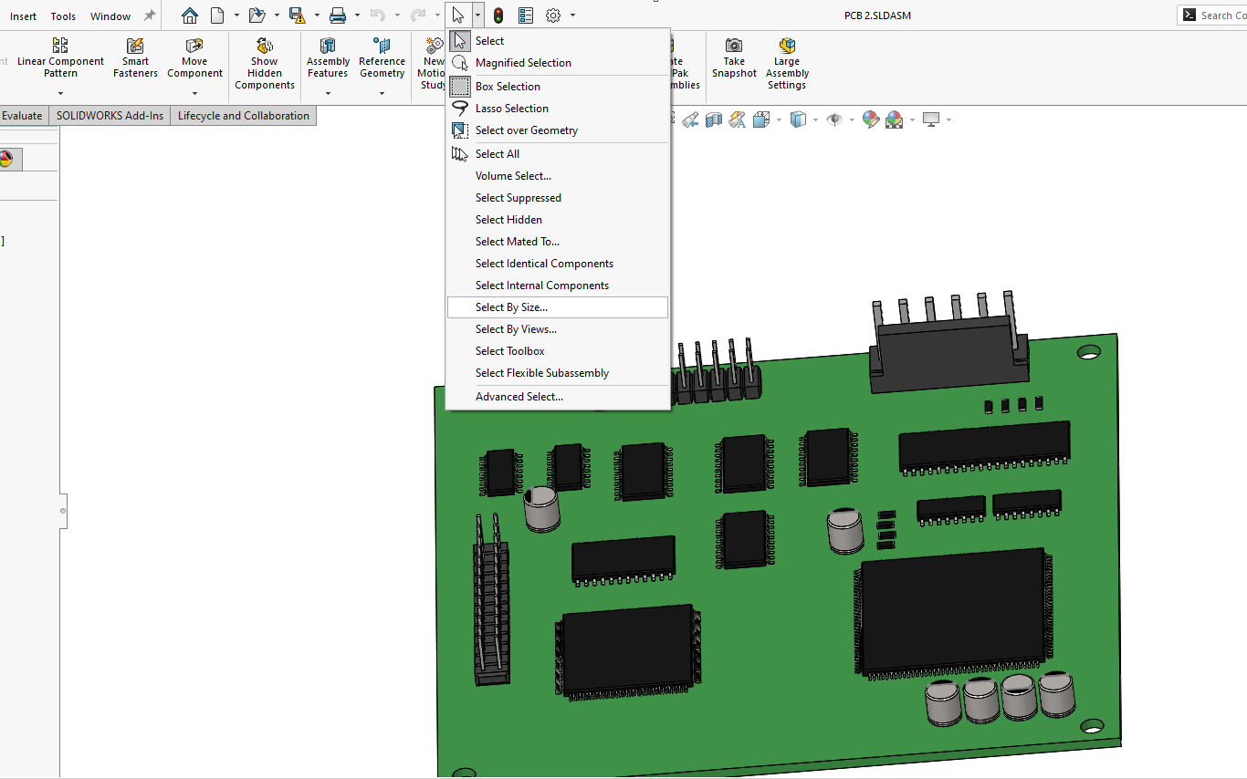The width and height of the screenshot is (1247, 779).
Task: Switch to the SOLIDWORKS Add-Ins tab
Action: coord(110,116)
